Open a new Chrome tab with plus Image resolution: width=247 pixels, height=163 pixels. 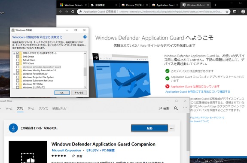point(215,5)
